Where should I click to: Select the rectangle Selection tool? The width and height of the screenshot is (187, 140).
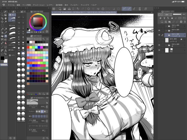coord(2,25)
